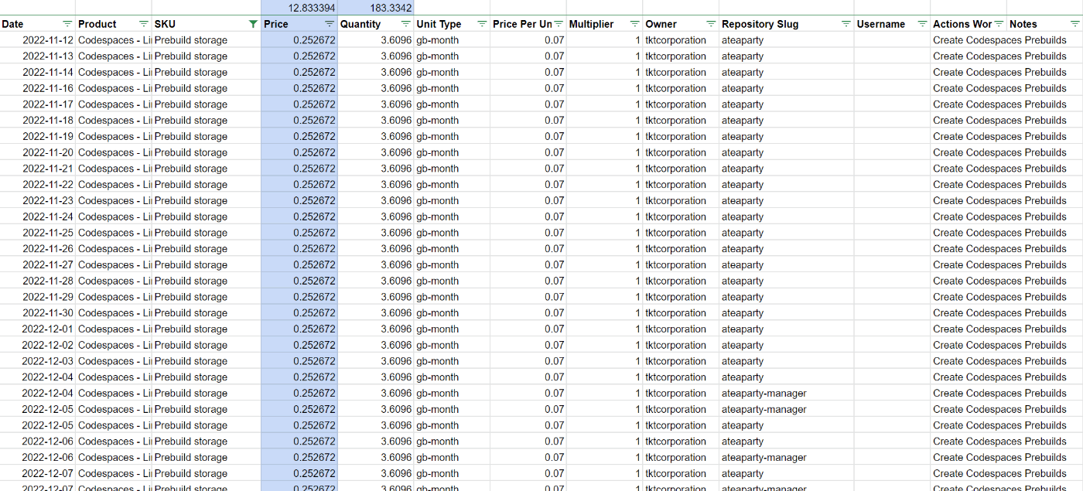Select ateaparty-manager in a 2022-12-04 row
Screen dimensions: 1083x491
787,393
